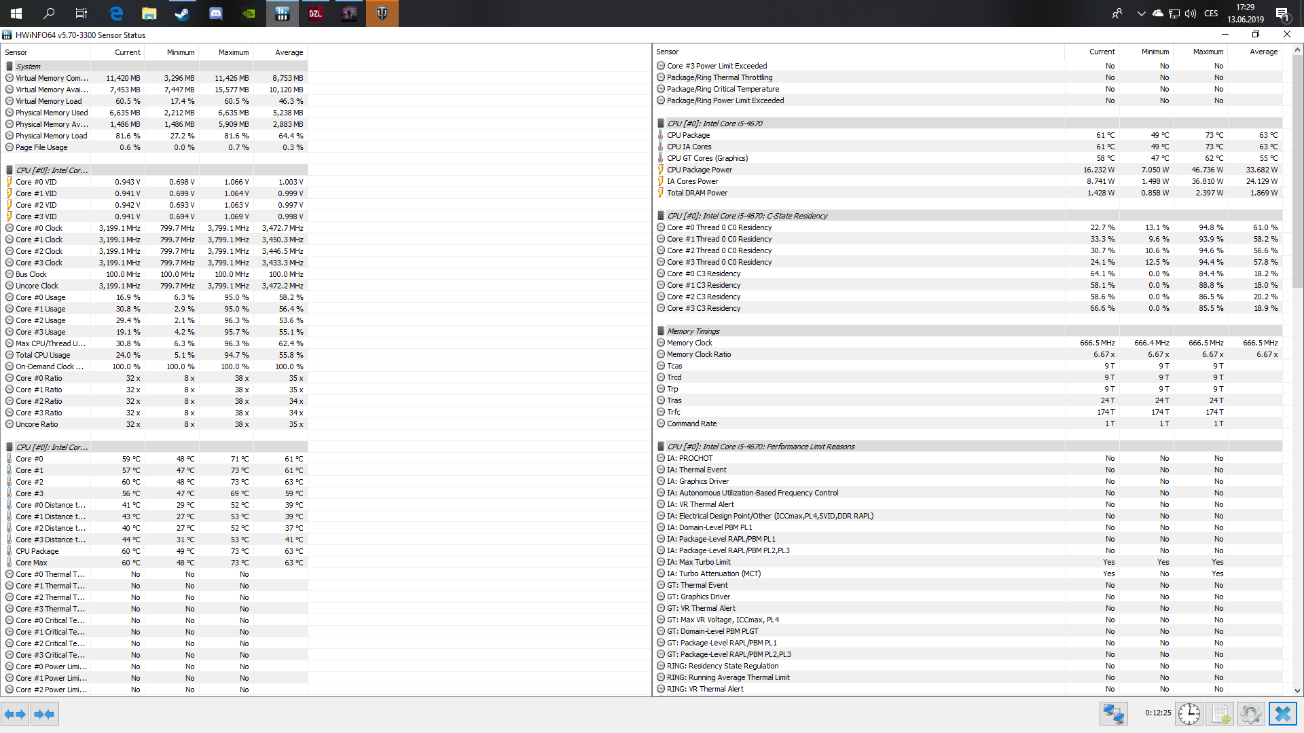Select the System sensor group header
Viewport: 1304px width, 733px height.
pyautogui.click(x=29, y=67)
